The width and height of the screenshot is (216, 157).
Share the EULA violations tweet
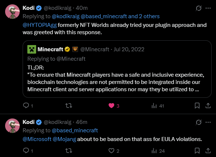208,151
